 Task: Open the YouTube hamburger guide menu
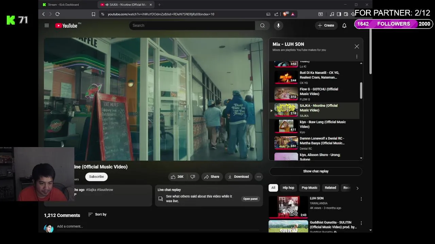point(47,25)
